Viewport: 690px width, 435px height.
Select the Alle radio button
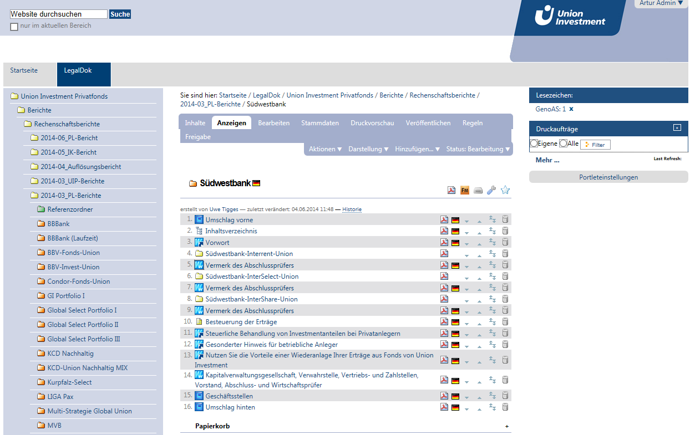pos(564,144)
